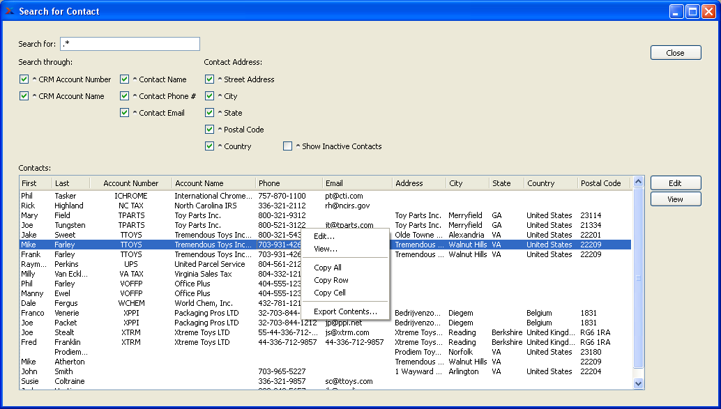Image resolution: width=721 pixels, height=409 pixels.
Task: Click the application X icon in title bar
Action: pos(10,11)
